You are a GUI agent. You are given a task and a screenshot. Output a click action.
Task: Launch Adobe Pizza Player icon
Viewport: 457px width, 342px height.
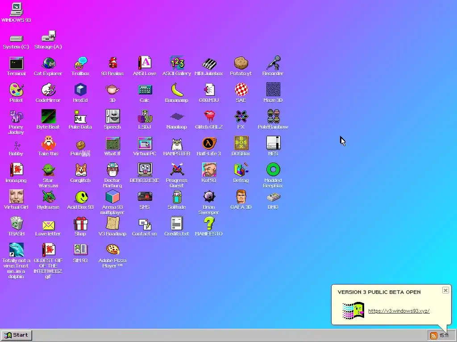point(112,249)
